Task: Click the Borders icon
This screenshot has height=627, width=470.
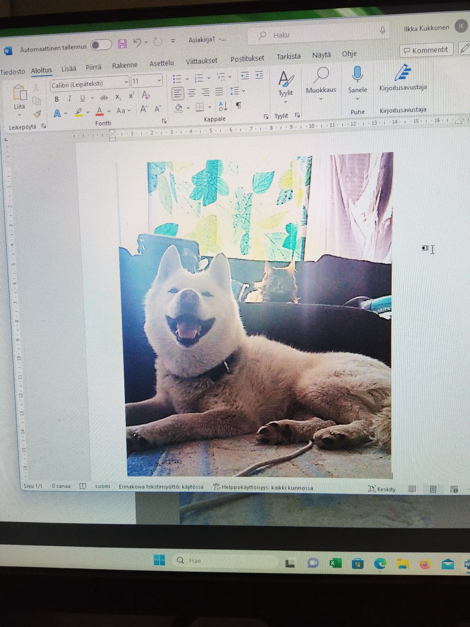Action: (200, 107)
